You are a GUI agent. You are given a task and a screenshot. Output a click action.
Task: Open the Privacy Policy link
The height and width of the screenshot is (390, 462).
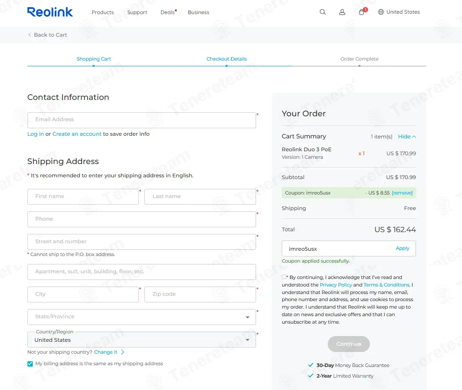(336, 285)
